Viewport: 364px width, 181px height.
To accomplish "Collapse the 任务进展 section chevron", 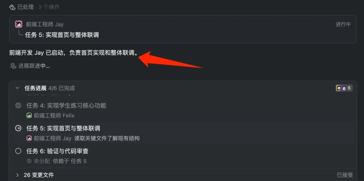I will pyautogui.click(x=17, y=88).
